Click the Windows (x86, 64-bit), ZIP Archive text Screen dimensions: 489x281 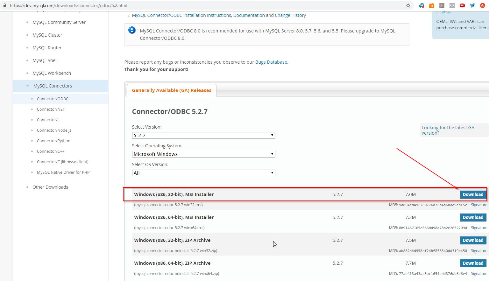coord(172,263)
